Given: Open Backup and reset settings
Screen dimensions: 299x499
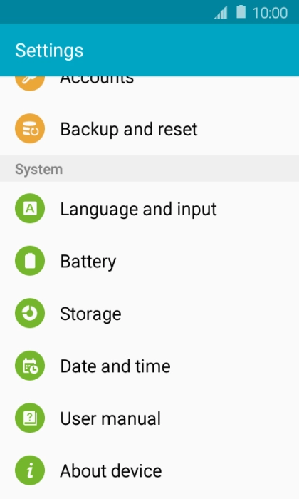Looking at the screenshot, I should [149, 129].
